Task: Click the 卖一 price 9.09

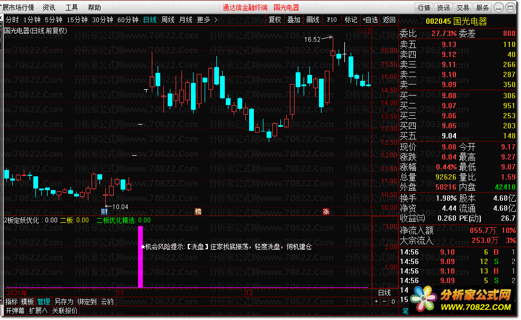Action: pos(449,84)
